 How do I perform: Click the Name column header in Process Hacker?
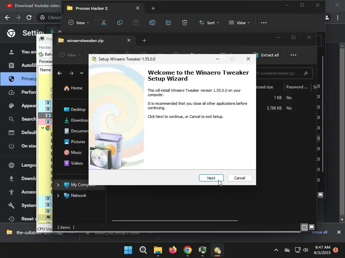(x=45, y=70)
